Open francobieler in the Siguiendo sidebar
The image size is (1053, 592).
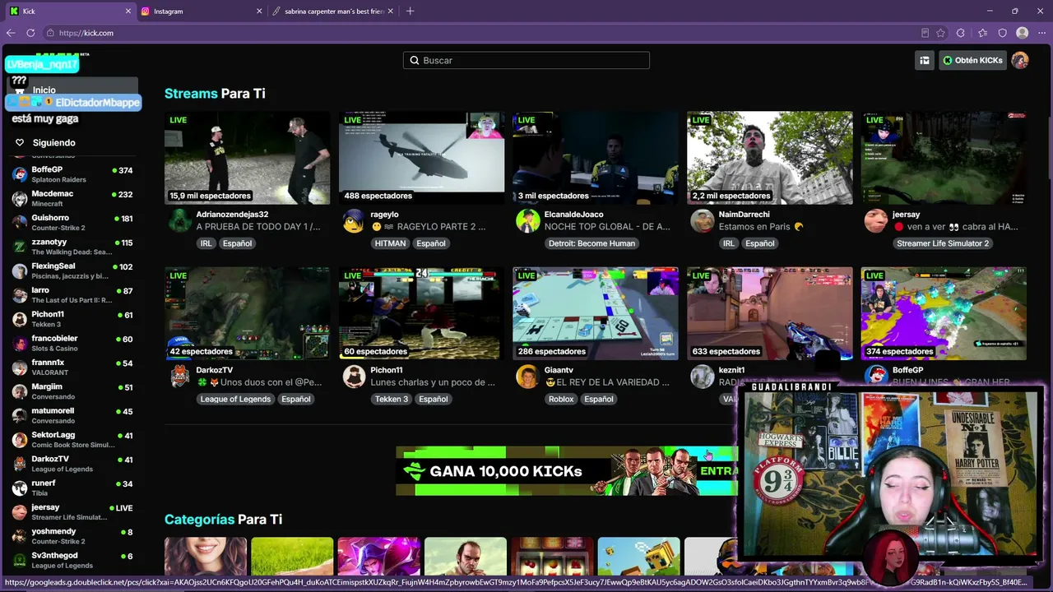pos(72,343)
